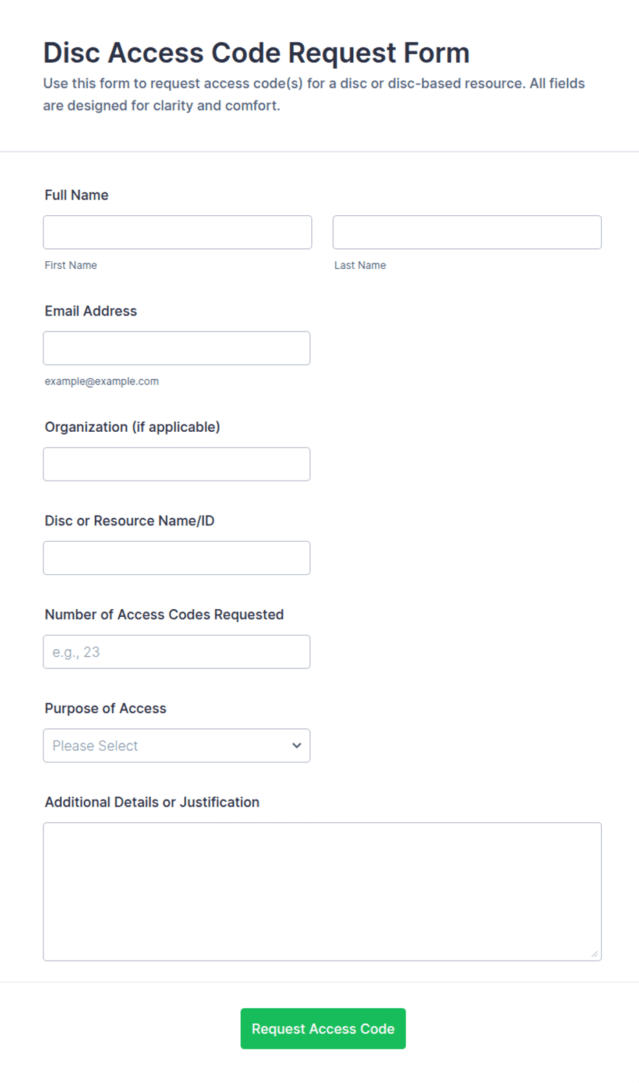Click the textarea resize handle corner
The image size is (639, 1083).
point(594,954)
